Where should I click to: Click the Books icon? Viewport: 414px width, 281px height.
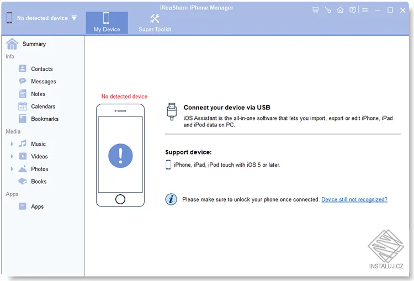[23, 181]
